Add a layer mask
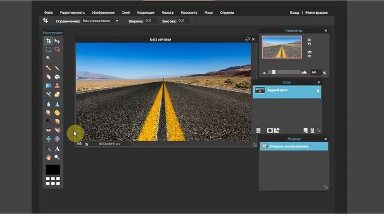 [270, 131]
